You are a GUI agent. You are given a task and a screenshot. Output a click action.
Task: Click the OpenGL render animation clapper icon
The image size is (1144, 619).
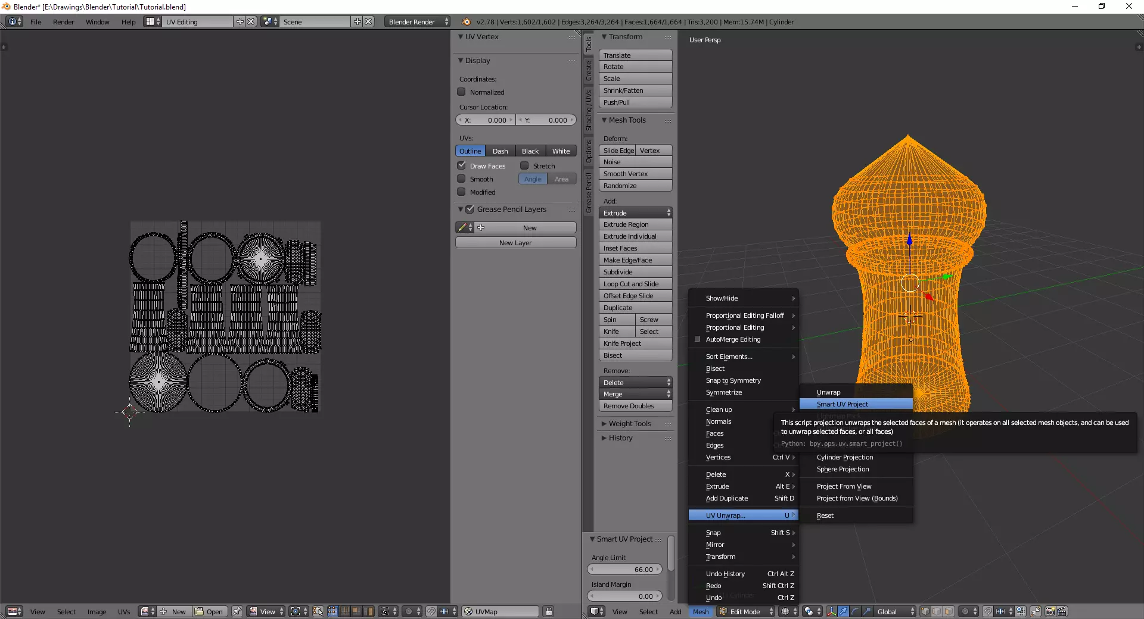point(1062,611)
